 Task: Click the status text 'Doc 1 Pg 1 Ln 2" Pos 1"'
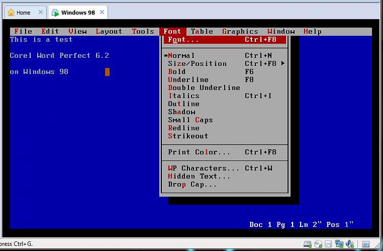[301, 224]
